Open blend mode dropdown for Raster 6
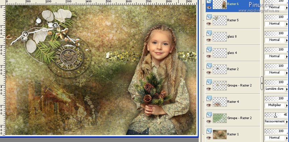289x142 pixels. pos(276,7)
